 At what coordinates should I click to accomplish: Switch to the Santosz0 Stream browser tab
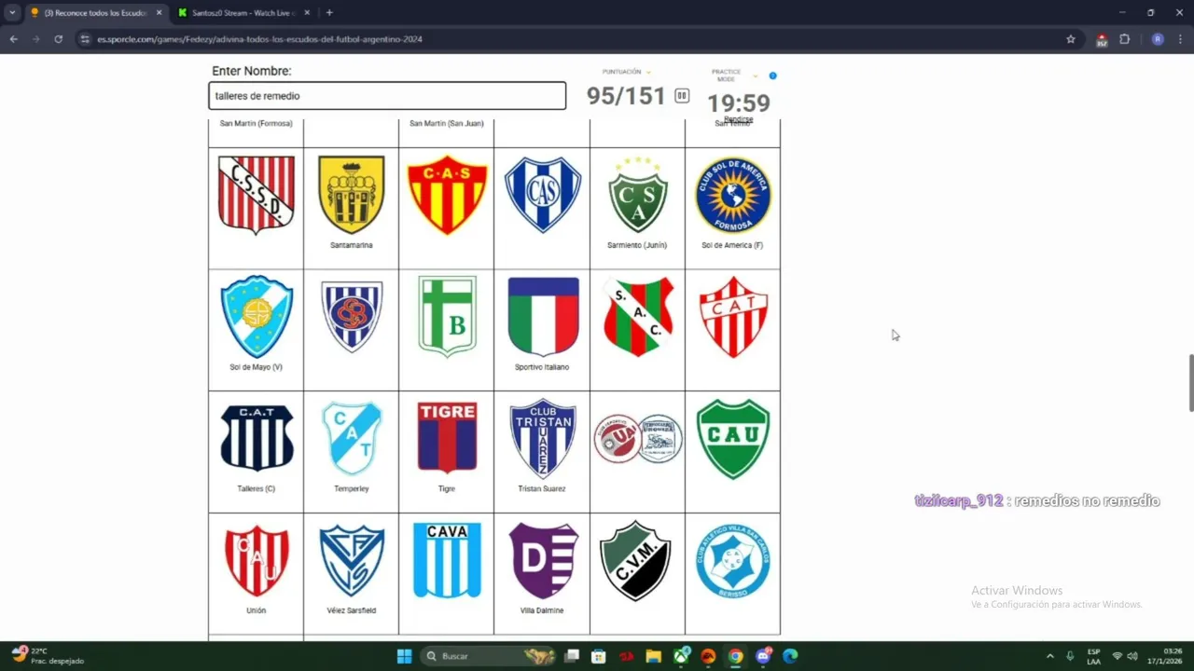point(243,13)
